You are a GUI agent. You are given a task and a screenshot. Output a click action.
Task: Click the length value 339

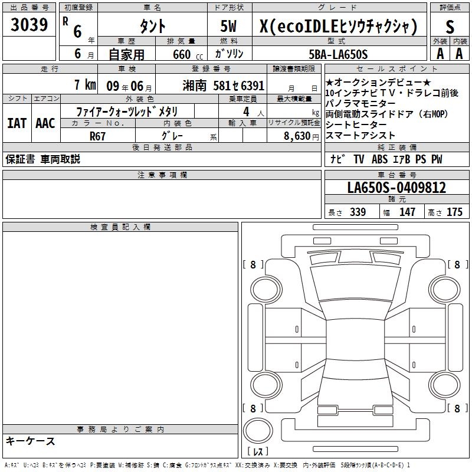tap(358, 212)
